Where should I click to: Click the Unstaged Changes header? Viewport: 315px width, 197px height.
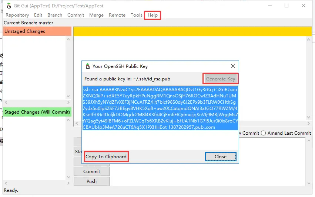click(37, 31)
